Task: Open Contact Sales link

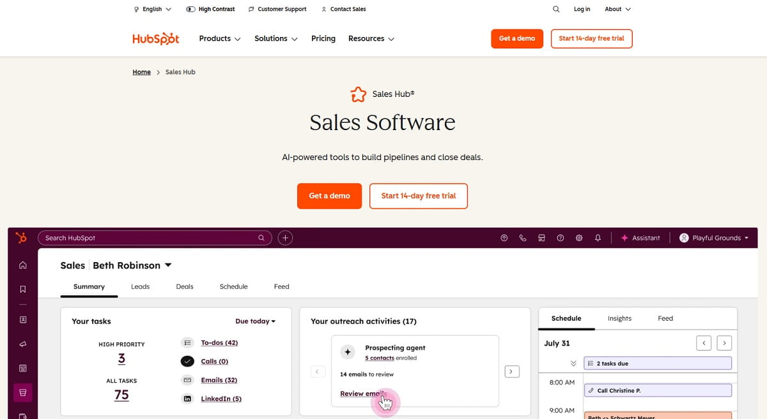Action: (344, 9)
